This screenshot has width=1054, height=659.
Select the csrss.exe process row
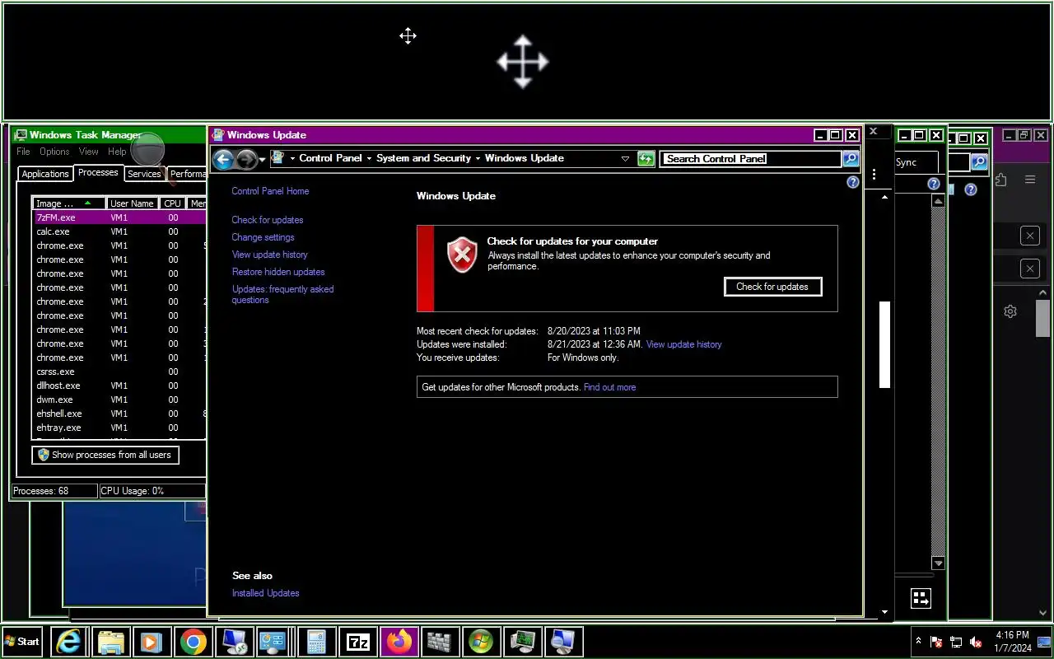(x=119, y=372)
